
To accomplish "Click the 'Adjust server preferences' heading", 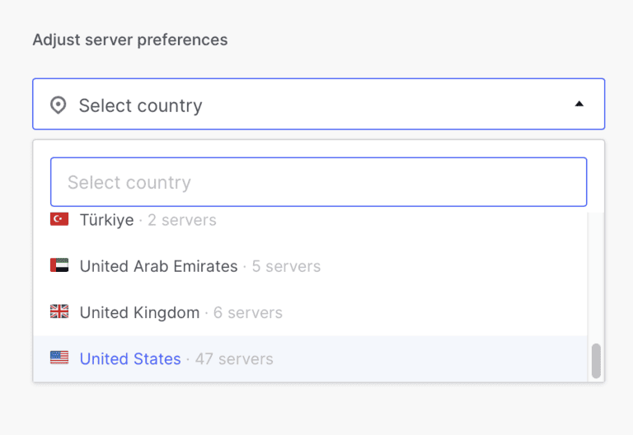I will coord(129,40).
